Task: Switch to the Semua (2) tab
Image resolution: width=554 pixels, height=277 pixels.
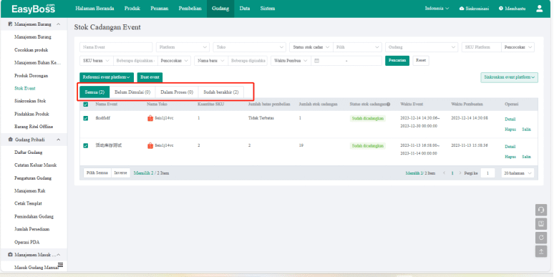Action: click(94, 92)
